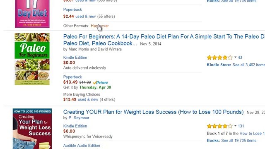Open Creating YOUR Plan for Weight Loss Success
This screenshot has height=149, width=265.
(x=153, y=112)
